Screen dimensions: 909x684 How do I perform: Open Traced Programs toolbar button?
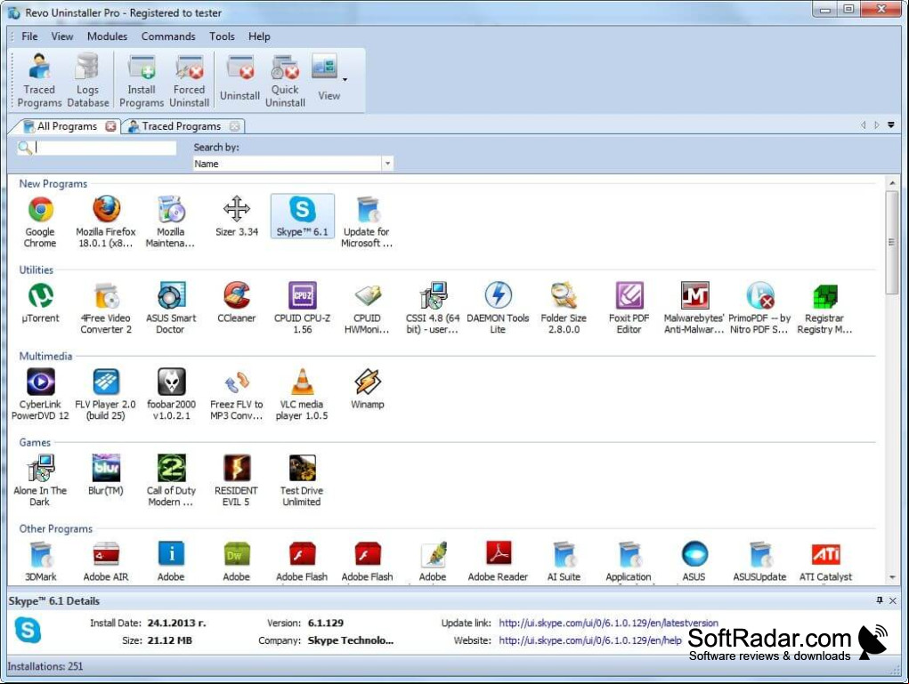click(39, 81)
